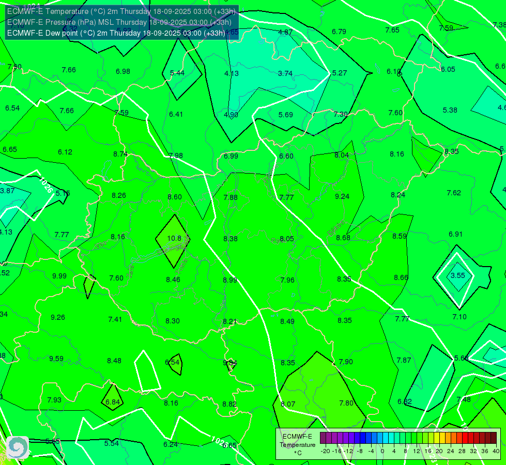The image size is (506, 465).
Task: Click the 9.59 grid value
Action: coord(56,359)
